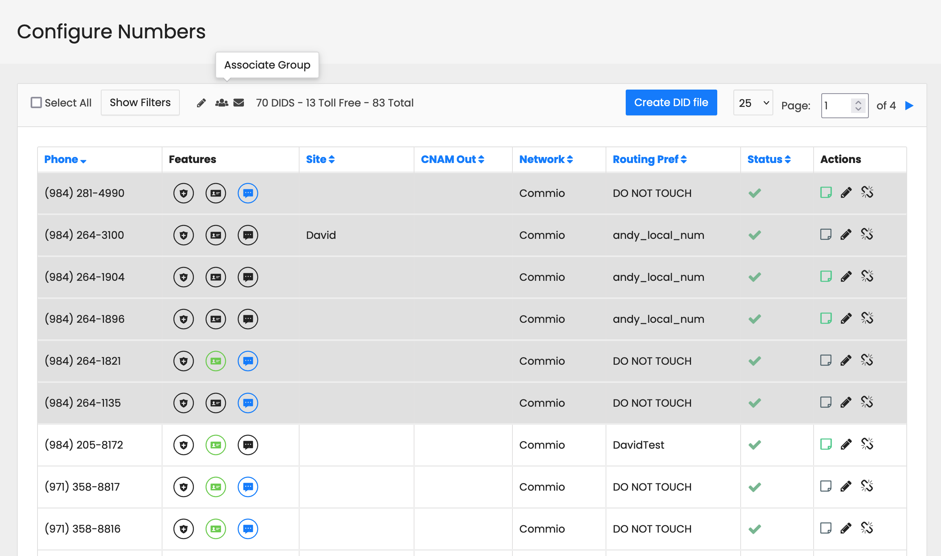Open the 25 per page dropdown
This screenshot has width=941, height=556.
753,103
